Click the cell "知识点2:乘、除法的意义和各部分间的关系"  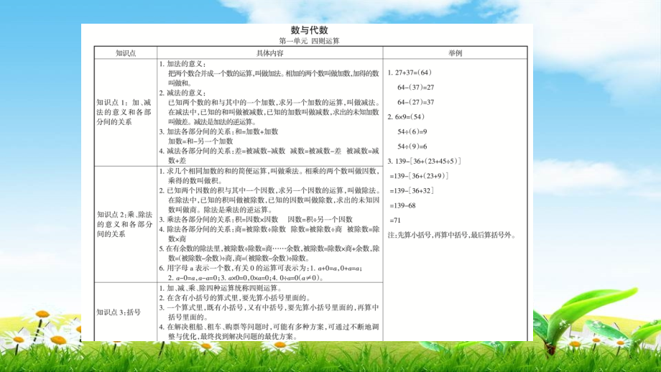click(124, 224)
